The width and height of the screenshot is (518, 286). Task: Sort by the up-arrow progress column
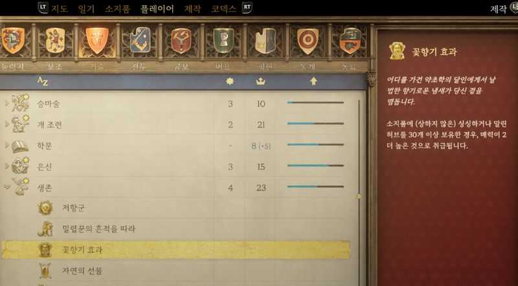[313, 82]
